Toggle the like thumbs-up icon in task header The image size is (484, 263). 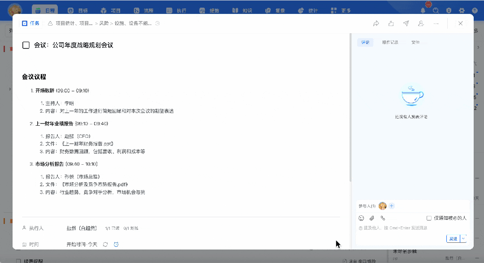(391, 23)
